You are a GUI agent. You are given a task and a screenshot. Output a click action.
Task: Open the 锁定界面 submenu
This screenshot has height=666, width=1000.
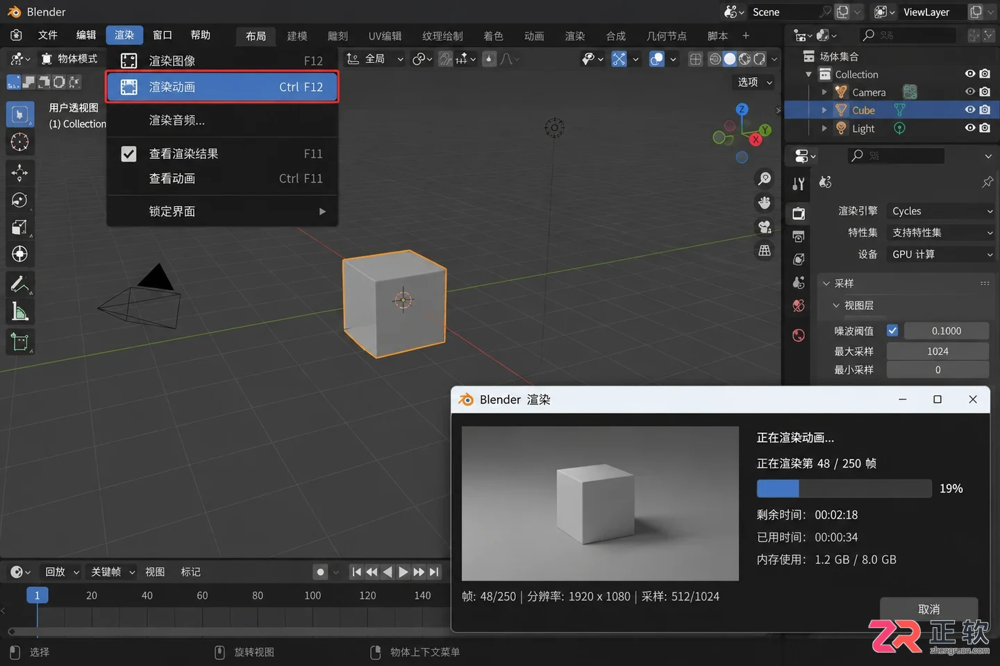coord(222,211)
